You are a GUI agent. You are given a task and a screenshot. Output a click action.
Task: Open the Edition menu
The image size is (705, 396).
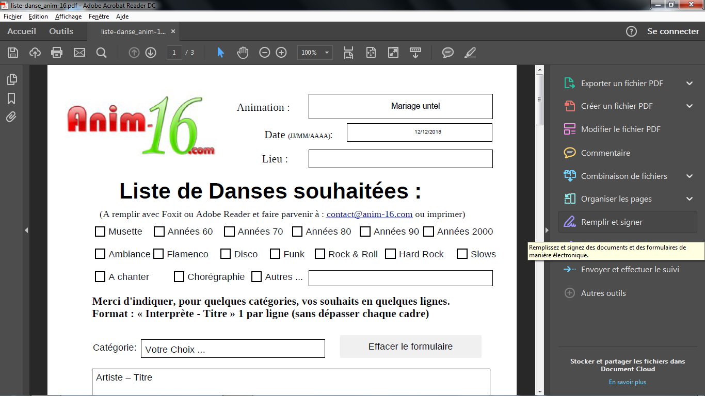[x=38, y=16]
